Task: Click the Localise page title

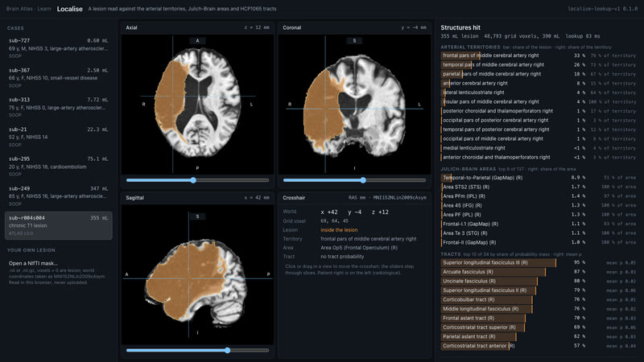Action: coord(69,9)
